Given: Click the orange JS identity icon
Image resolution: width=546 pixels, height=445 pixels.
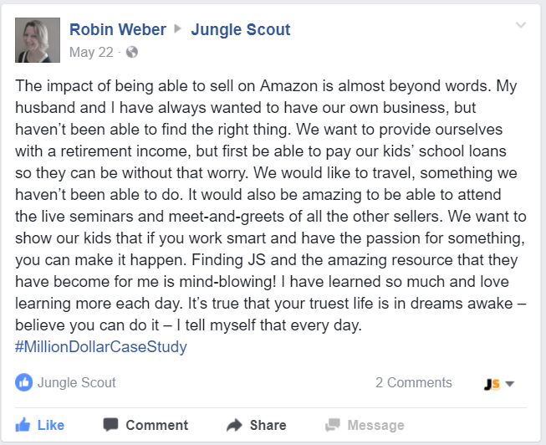Looking at the screenshot, I should 492,383.
